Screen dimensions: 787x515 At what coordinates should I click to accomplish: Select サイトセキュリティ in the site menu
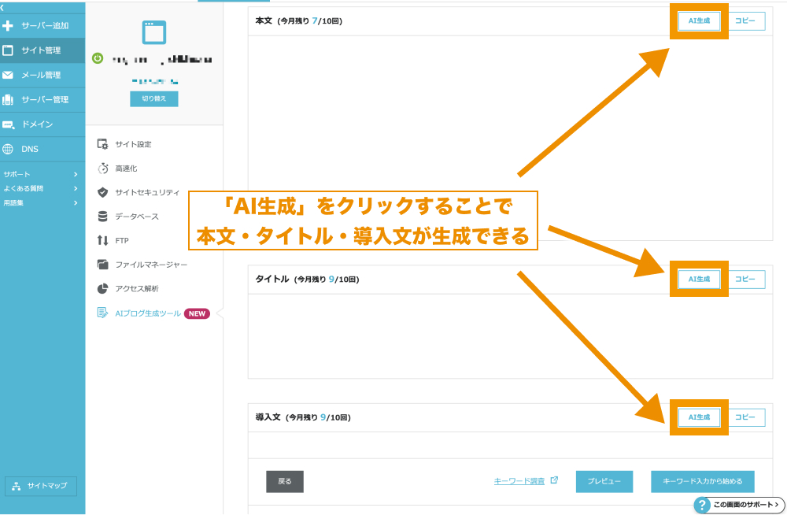coord(147,192)
